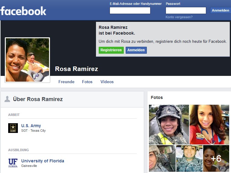The height and width of the screenshot is (173, 231).
Task: Click the ARBEIT section label
Action: click(14, 115)
